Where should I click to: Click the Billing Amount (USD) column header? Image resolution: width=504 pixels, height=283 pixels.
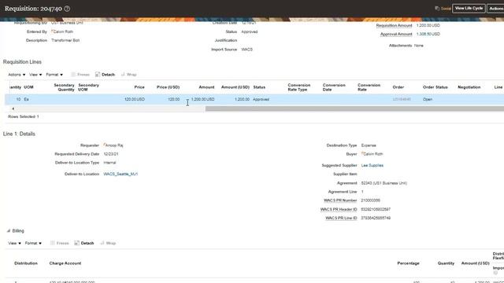click(x=475, y=263)
